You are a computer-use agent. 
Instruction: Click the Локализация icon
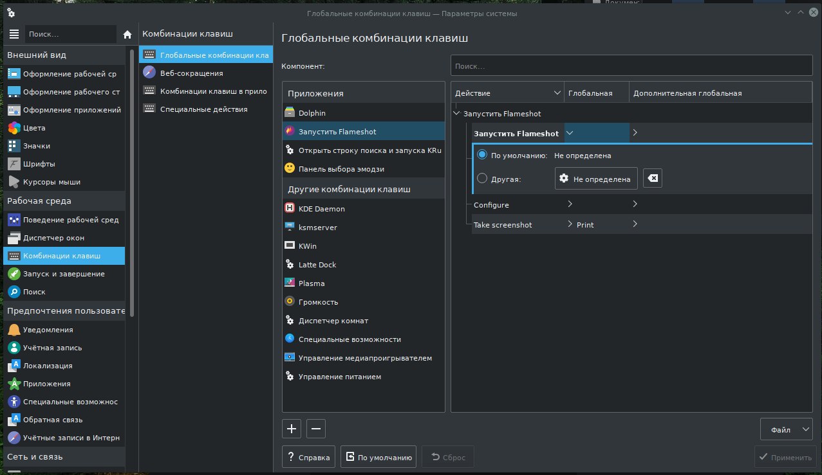coord(14,366)
